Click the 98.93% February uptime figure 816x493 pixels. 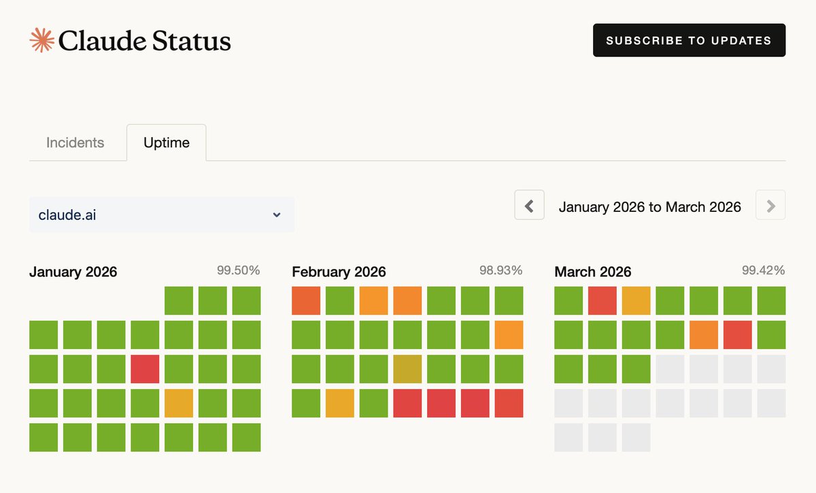(x=501, y=270)
